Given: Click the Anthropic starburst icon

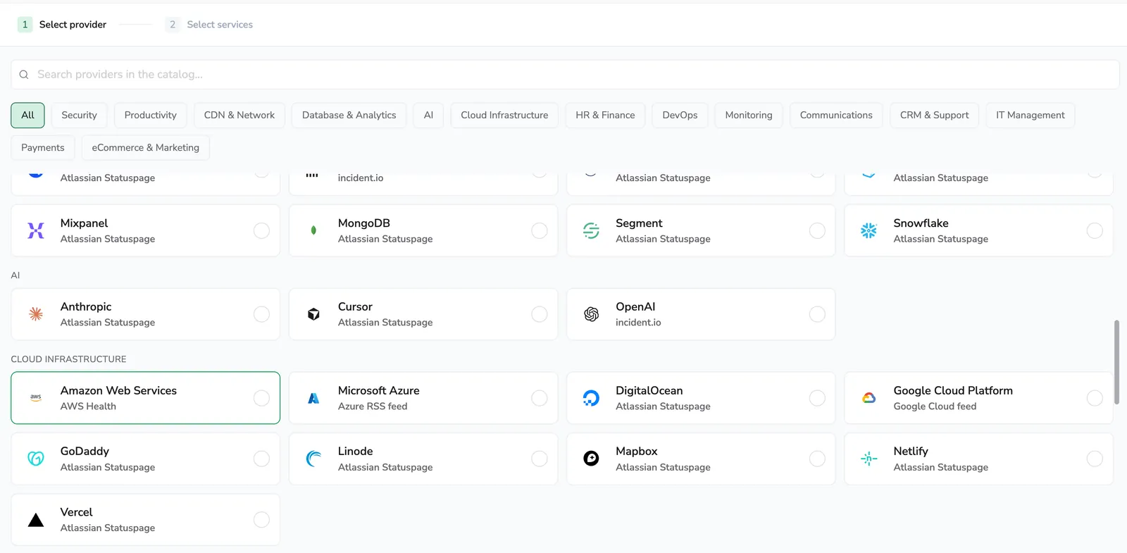Looking at the screenshot, I should point(36,314).
